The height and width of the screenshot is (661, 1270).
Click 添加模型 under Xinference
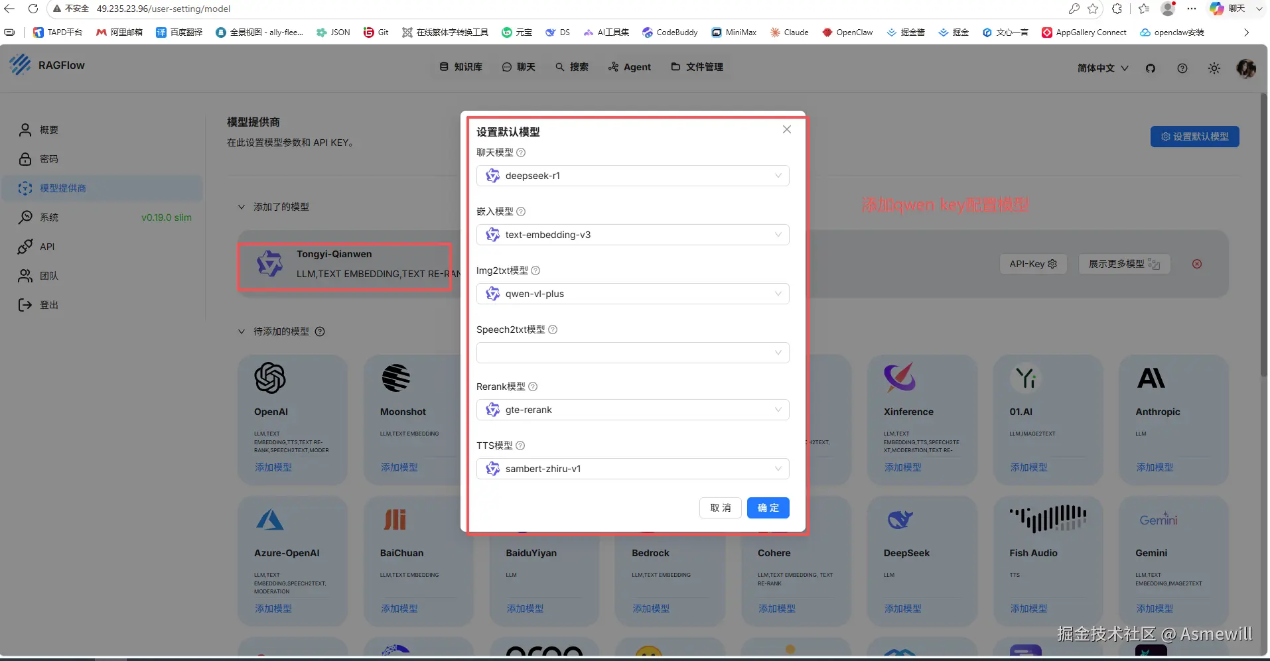tap(902, 467)
